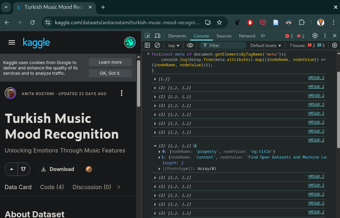Open the Network tab

[247, 36]
